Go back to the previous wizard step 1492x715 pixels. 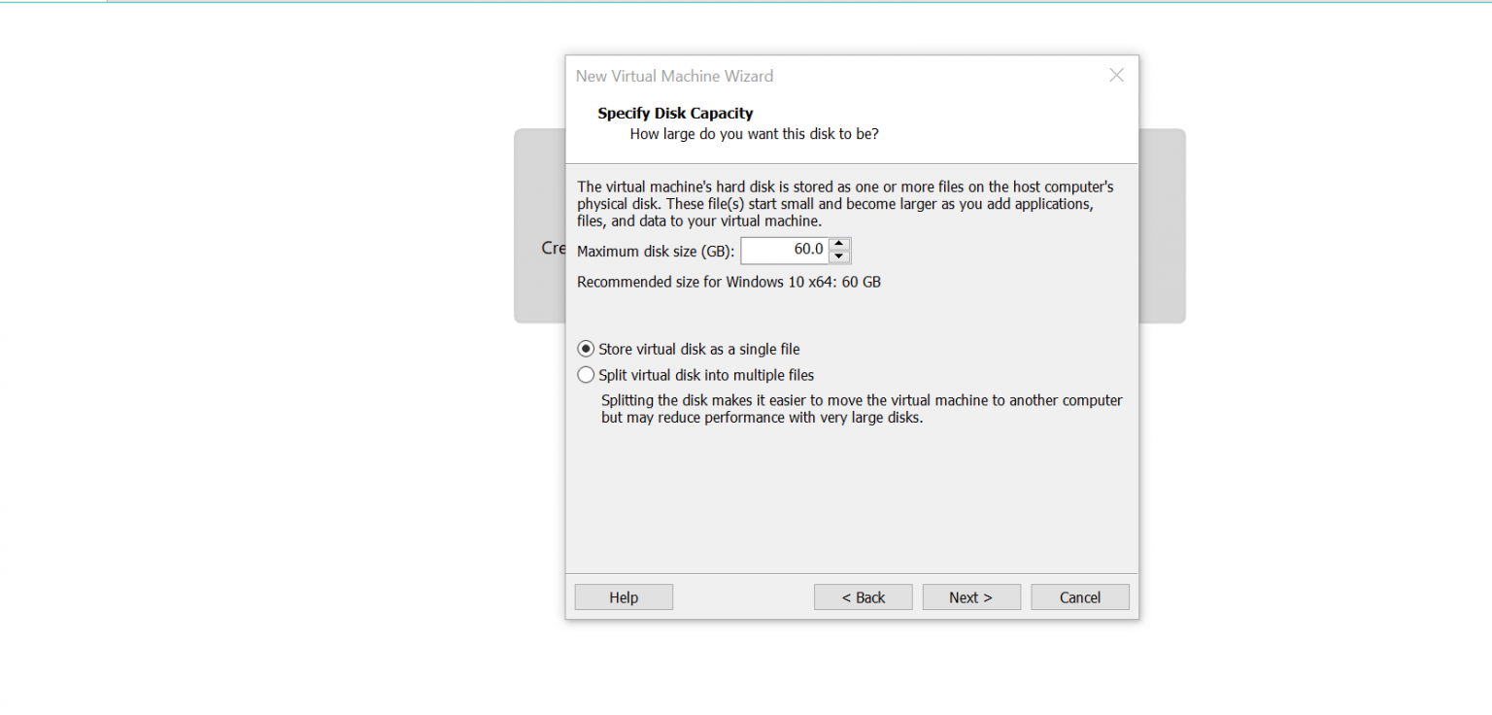click(x=863, y=596)
